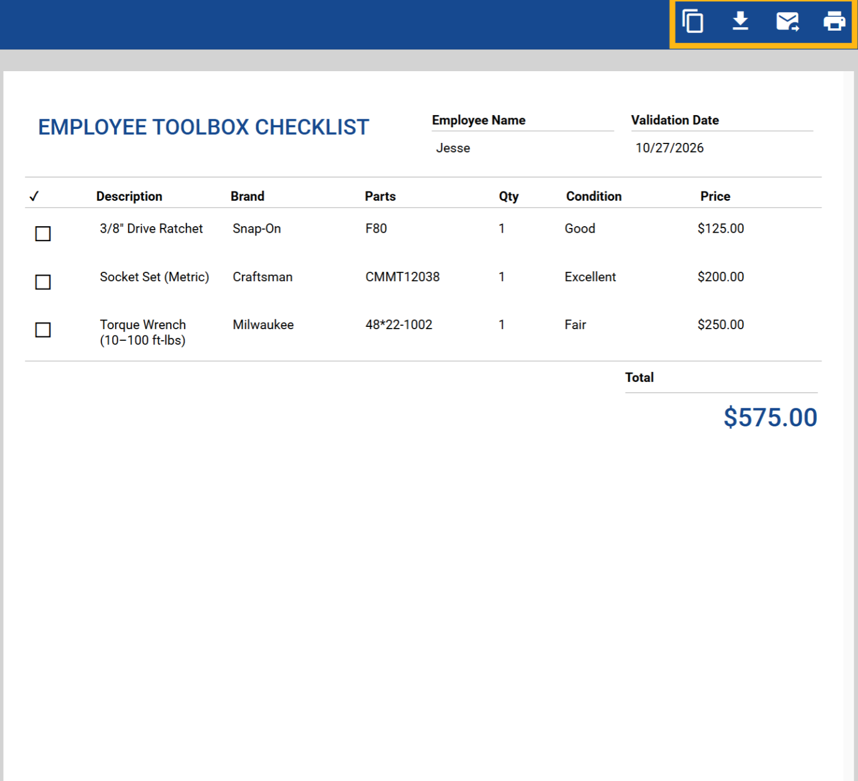Click the CMMT12038 part number
The height and width of the screenshot is (781, 858).
402,277
